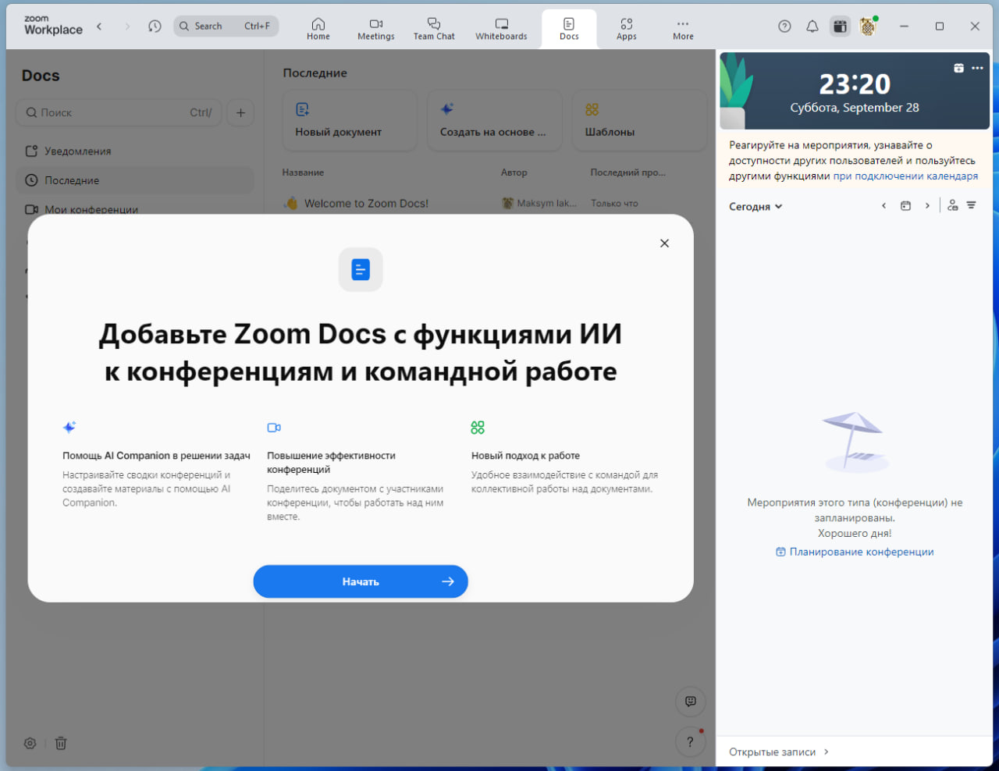Click the Планирование конференции link
The image size is (999, 771).
click(x=855, y=552)
